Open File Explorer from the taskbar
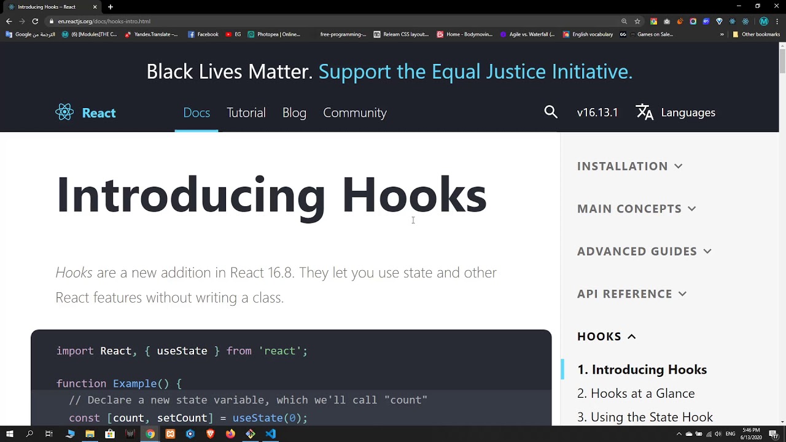Screen dimensions: 786x442 click(90, 434)
